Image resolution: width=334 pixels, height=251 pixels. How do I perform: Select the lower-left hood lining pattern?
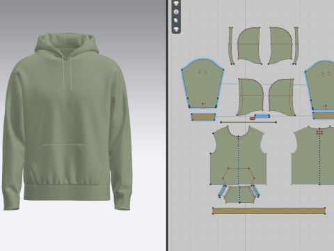click(250, 97)
